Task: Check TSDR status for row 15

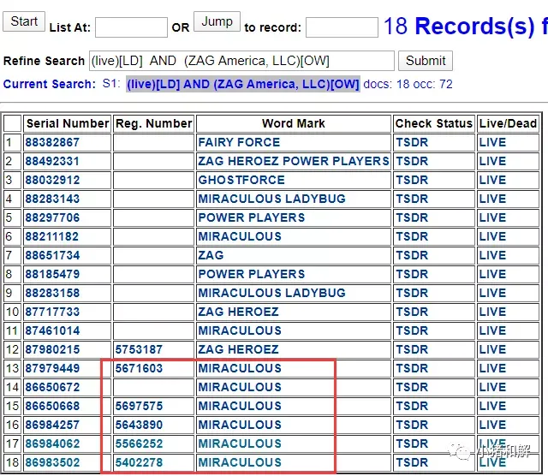Action: click(x=412, y=407)
